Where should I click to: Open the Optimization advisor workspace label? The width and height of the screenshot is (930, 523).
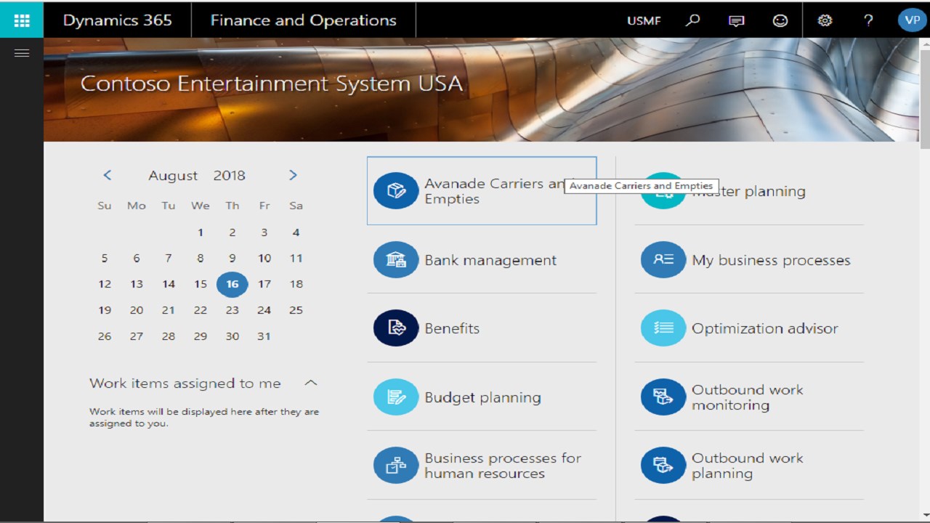[x=765, y=328]
